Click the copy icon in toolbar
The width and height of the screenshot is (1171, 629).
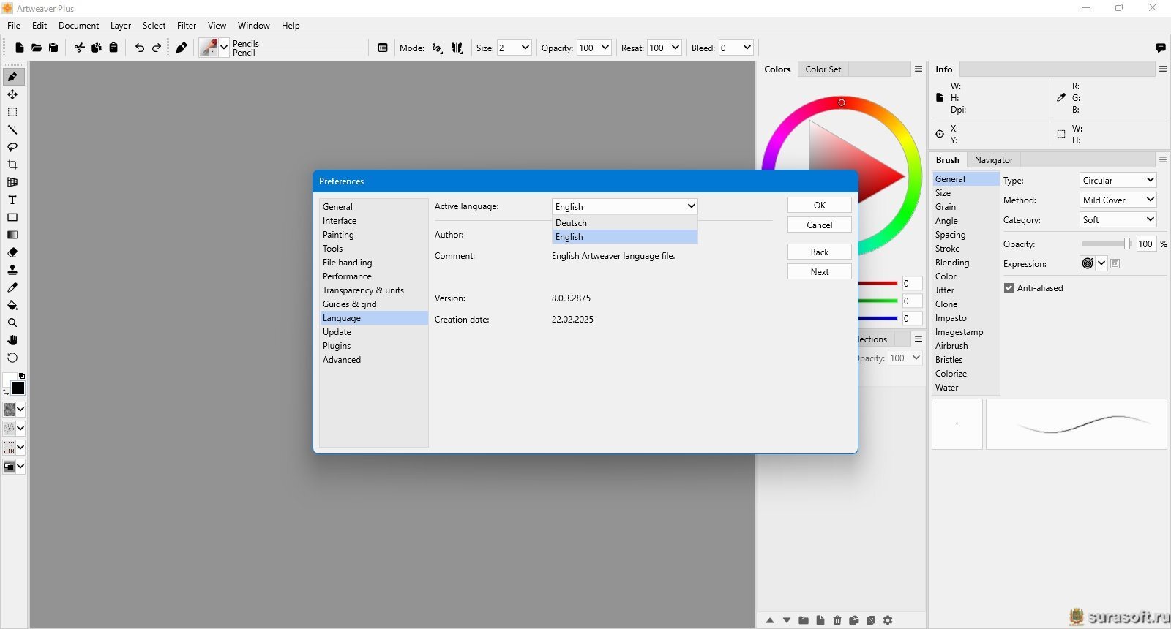(97, 48)
